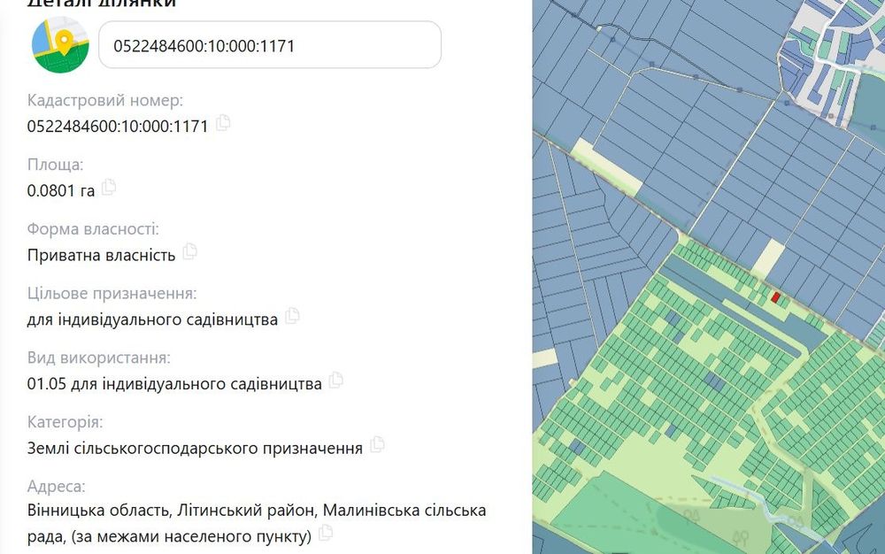
Task: Click the Вид використання label
Action: click(99, 358)
